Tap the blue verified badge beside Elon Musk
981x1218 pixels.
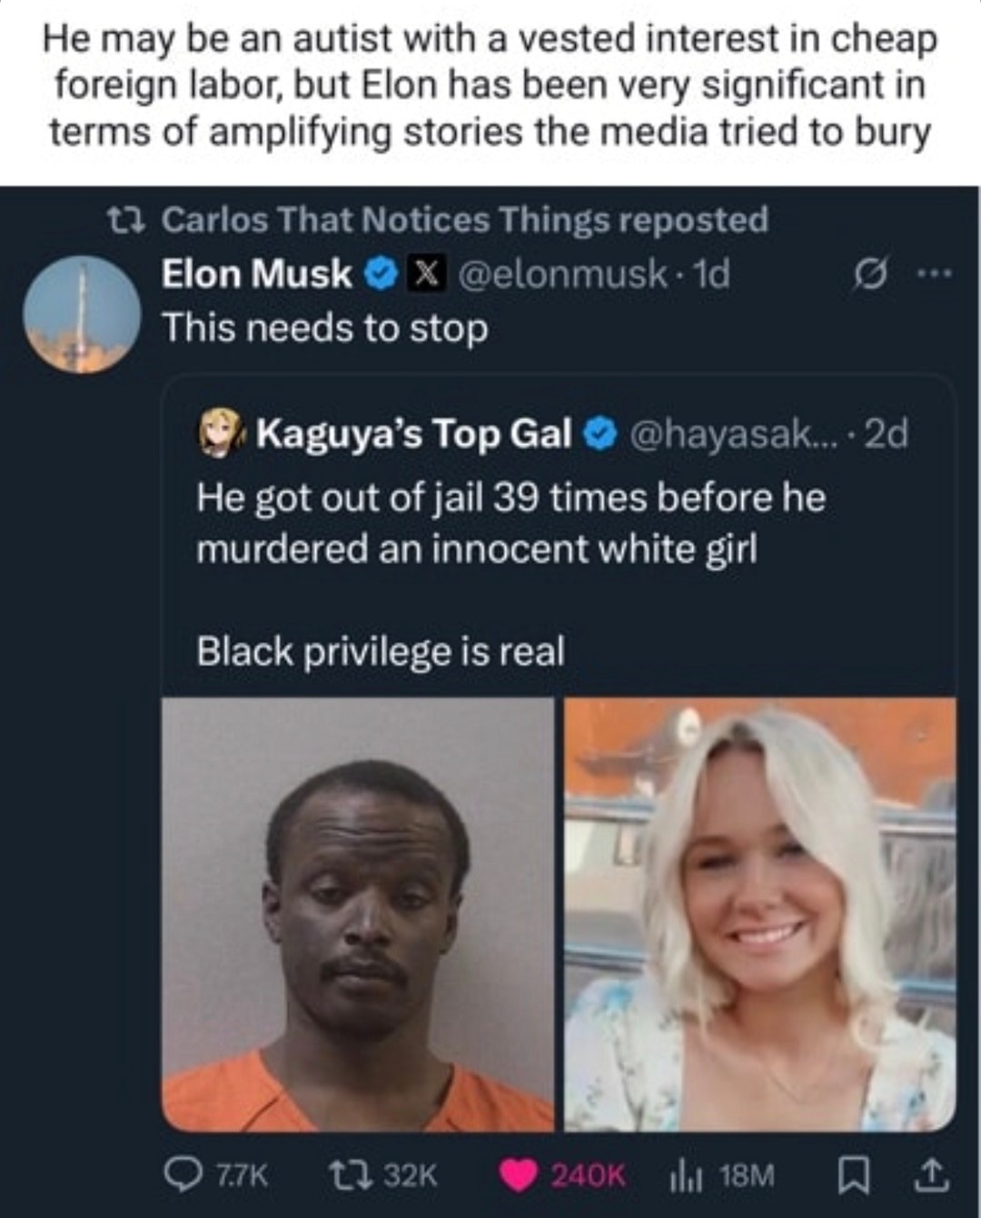(381, 274)
